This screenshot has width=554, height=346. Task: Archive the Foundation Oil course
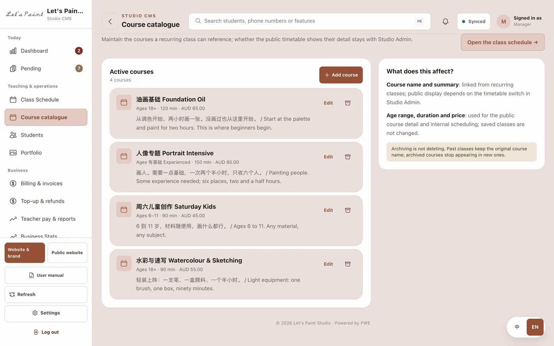348,103
